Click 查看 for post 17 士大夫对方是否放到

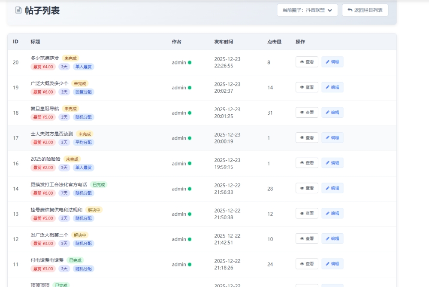coord(307,137)
